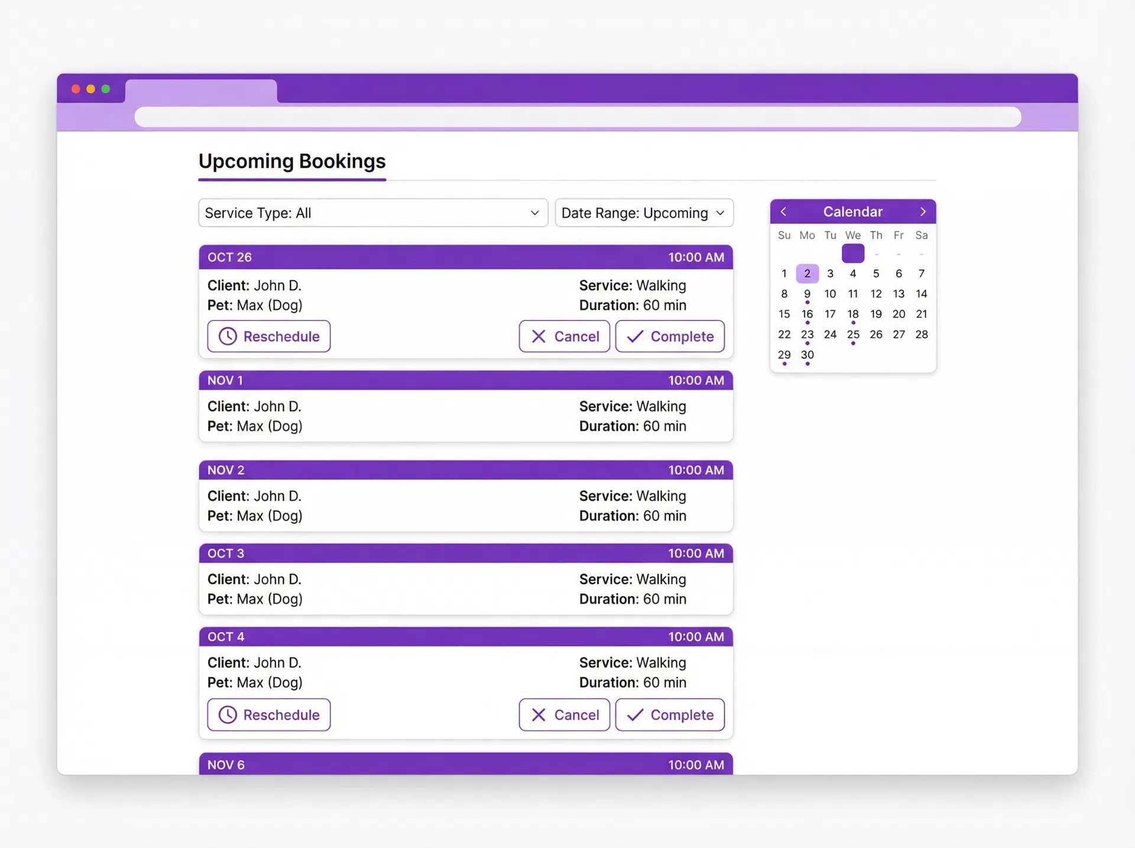Click checkmark icon on OCT 4 Complete button

click(635, 715)
